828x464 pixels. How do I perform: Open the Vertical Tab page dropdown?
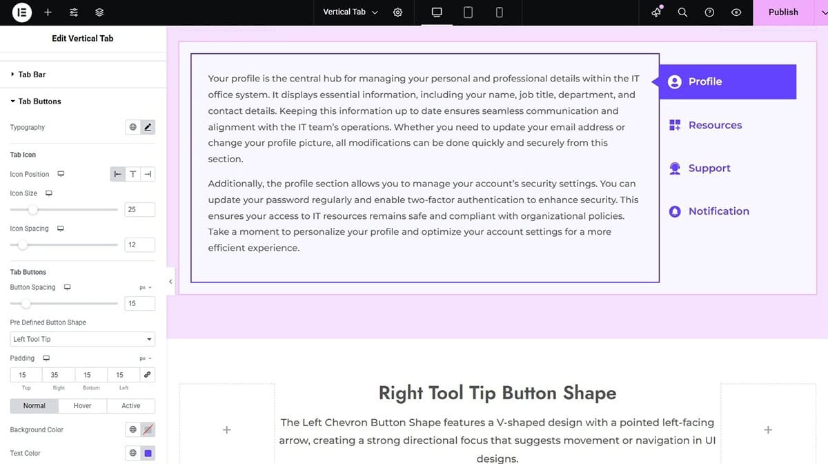click(351, 12)
